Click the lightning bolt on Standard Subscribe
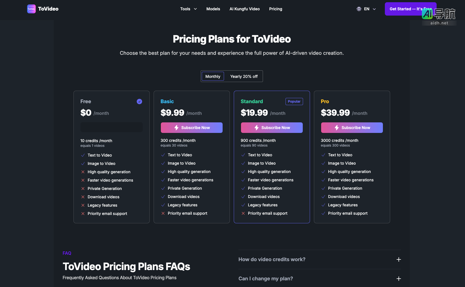The width and height of the screenshot is (465, 287). pos(257,128)
